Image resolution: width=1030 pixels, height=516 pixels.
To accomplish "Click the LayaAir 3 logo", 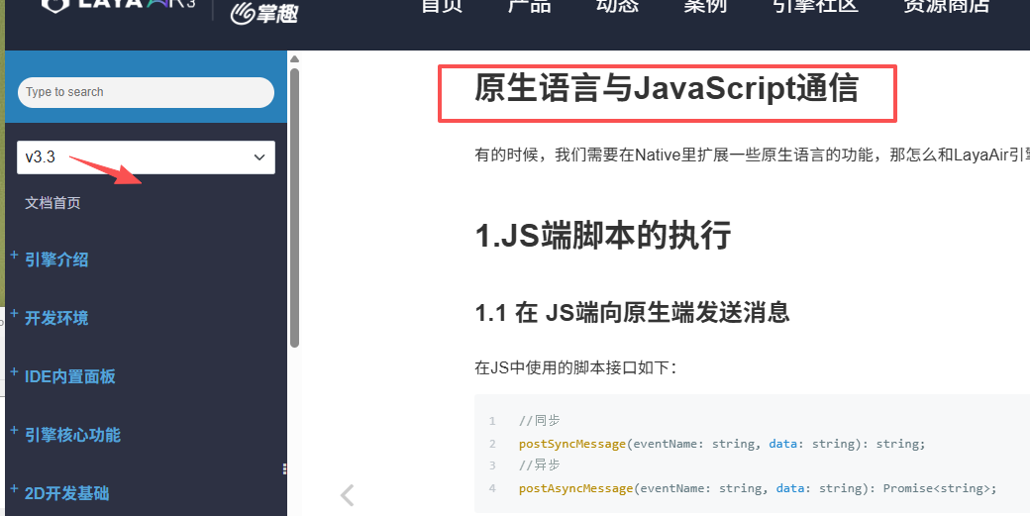I will coord(121,6).
